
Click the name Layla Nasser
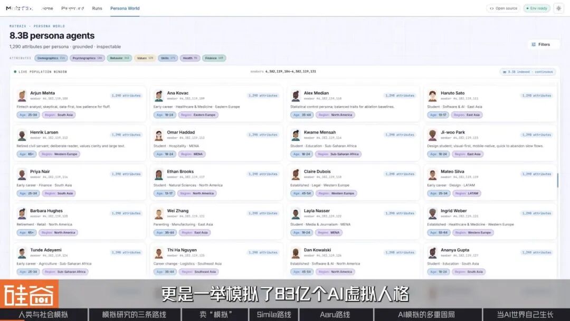tap(317, 211)
